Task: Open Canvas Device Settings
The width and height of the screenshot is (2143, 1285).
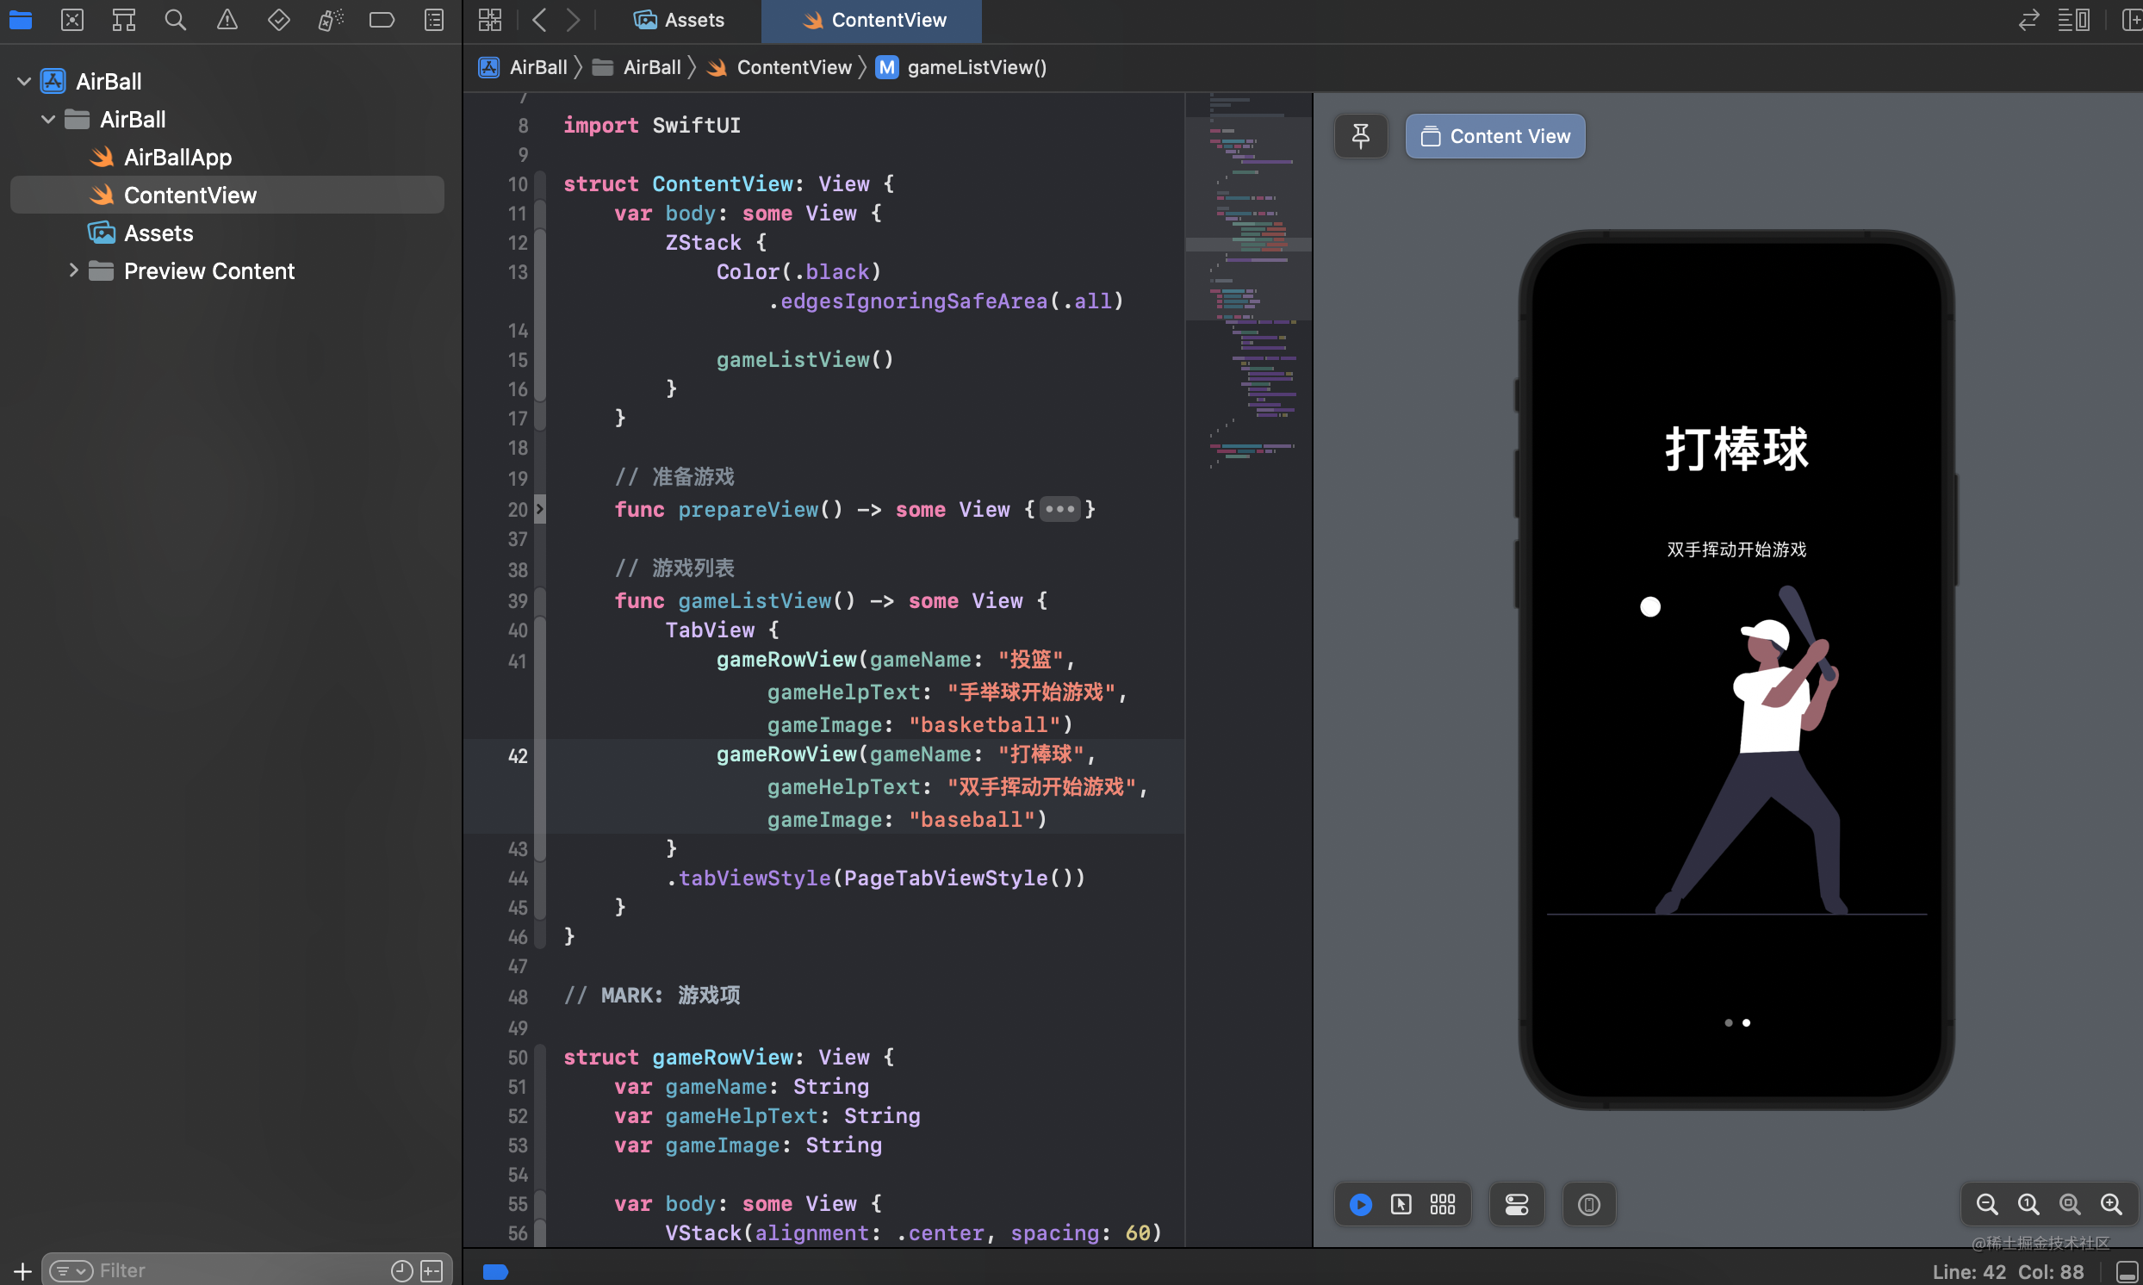Action: pos(1516,1204)
